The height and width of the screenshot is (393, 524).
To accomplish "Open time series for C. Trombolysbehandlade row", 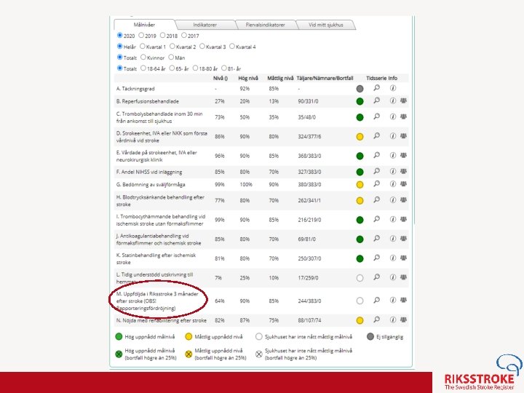I will (x=377, y=116).
